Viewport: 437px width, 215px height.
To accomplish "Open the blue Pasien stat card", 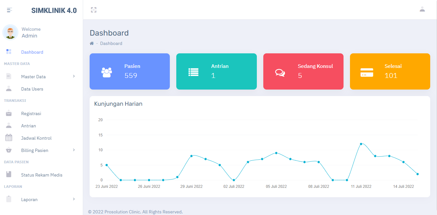I will tap(130, 71).
